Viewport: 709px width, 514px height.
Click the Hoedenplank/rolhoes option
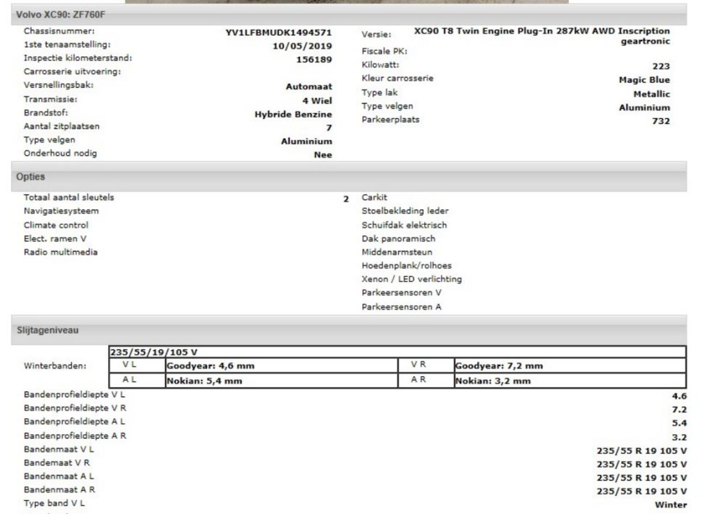tap(407, 266)
